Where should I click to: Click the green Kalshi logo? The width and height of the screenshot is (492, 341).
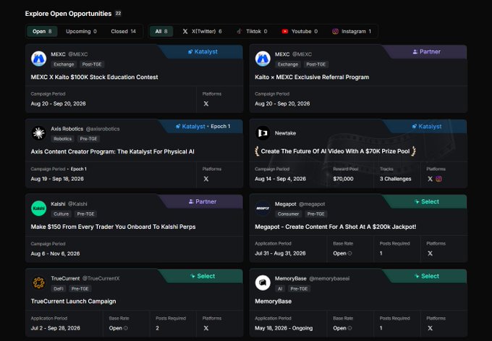(39, 209)
